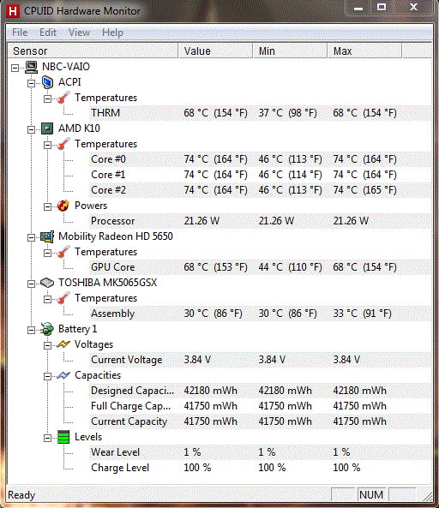Click thermometer icon under AMD K10
This screenshot has width=439, height=508.
click(63, 144)
